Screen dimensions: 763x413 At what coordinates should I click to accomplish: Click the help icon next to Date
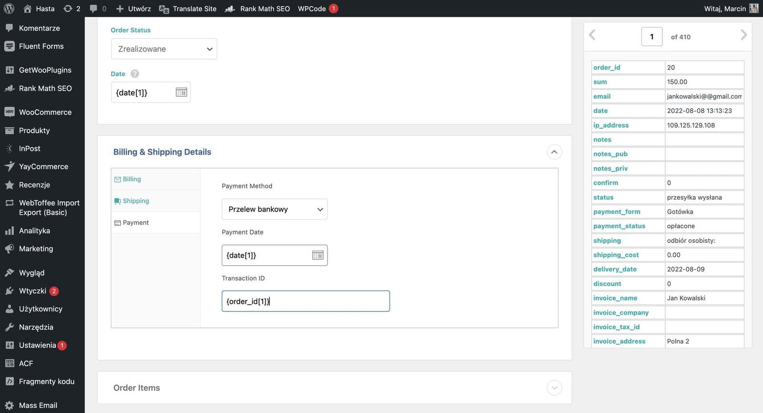pos(135,74)
